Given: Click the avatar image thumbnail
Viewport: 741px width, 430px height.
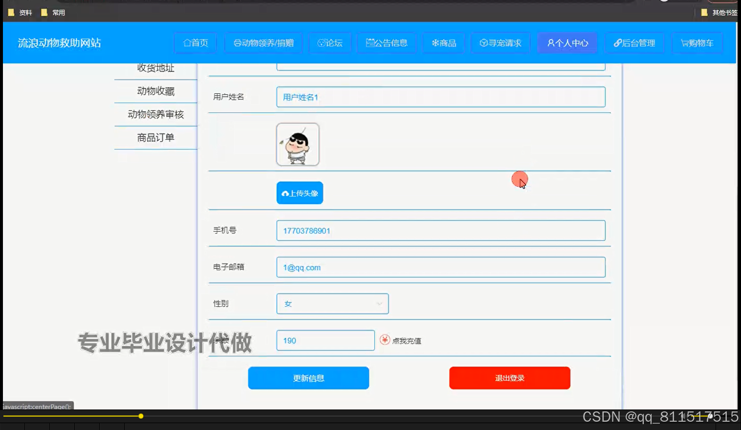Looking at the screenshot, I should tap(298, 144).
